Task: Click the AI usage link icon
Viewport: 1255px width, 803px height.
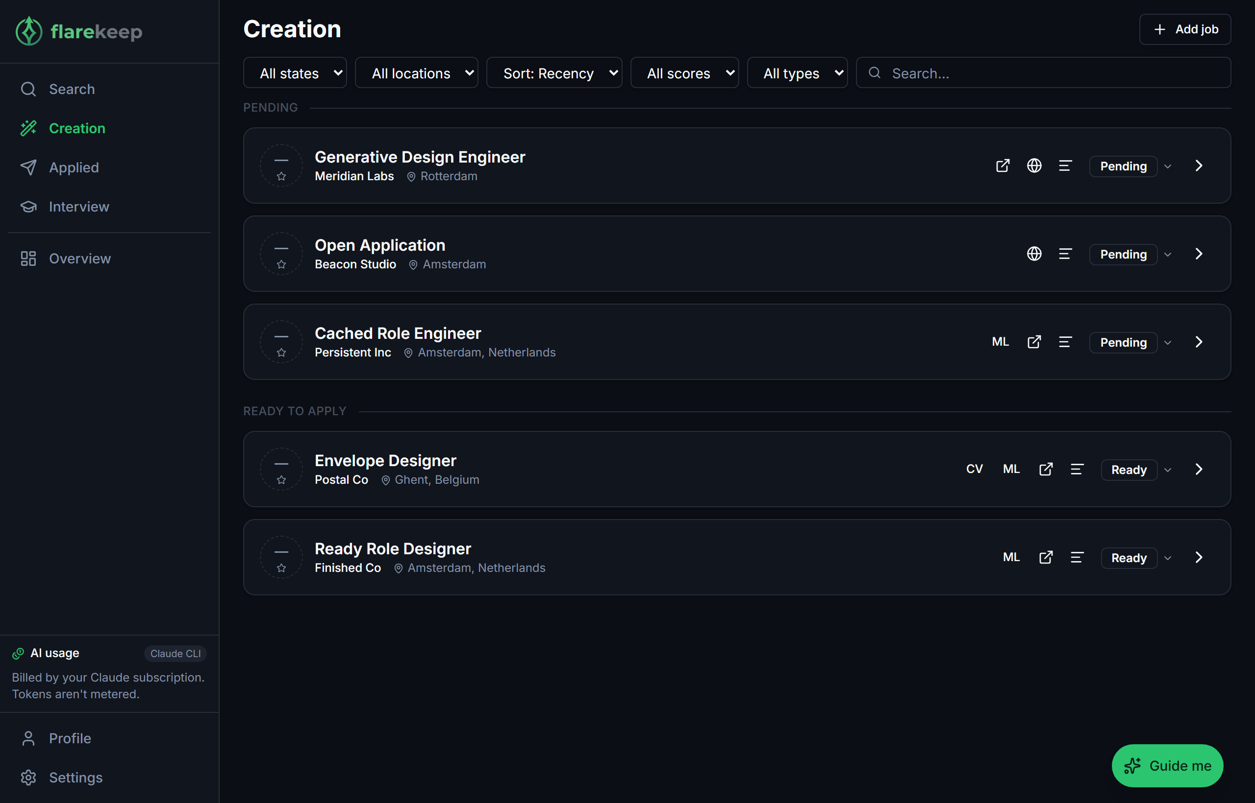Action: pos(18,653)
